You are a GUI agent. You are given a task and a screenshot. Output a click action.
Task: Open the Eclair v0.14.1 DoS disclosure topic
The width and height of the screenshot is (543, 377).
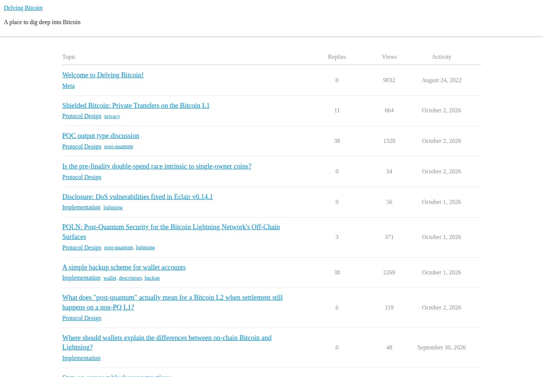138,197
